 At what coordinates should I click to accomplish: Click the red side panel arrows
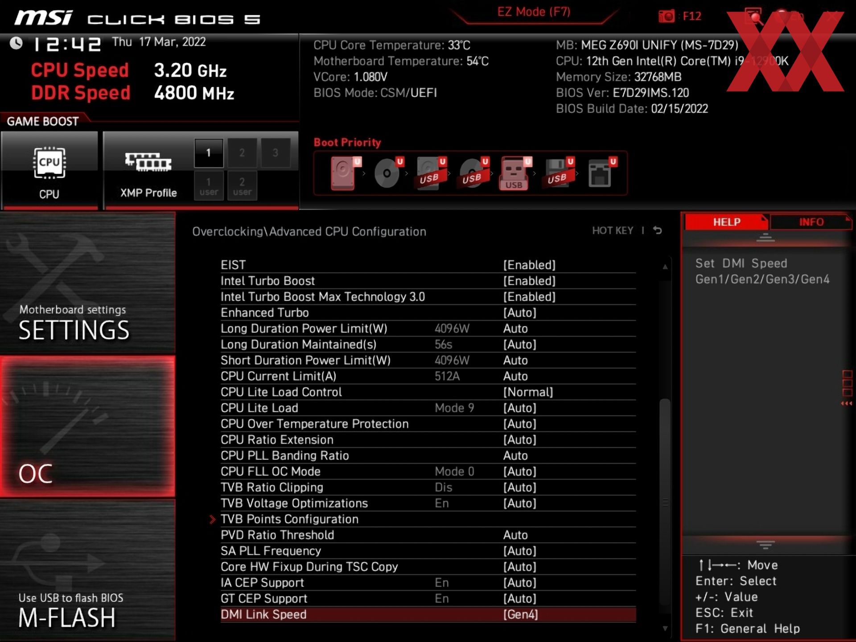click(x=846, y=403)
